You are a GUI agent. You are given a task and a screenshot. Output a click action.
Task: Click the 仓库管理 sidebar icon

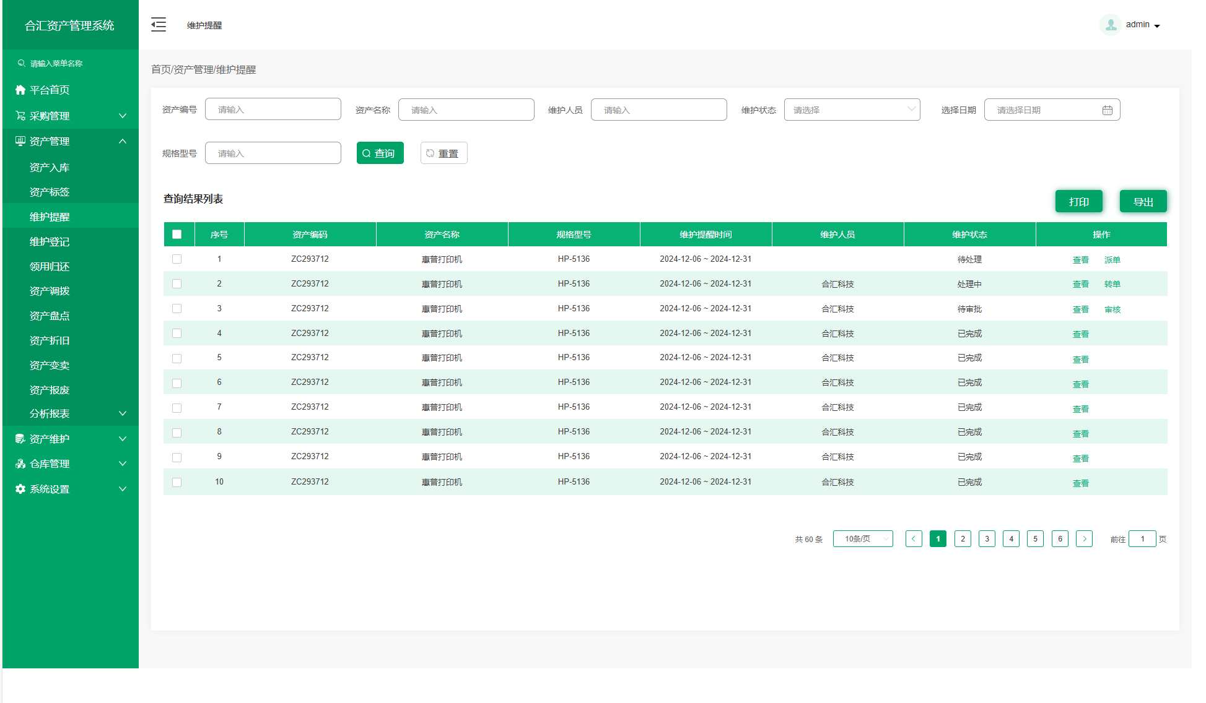(20, 464)
